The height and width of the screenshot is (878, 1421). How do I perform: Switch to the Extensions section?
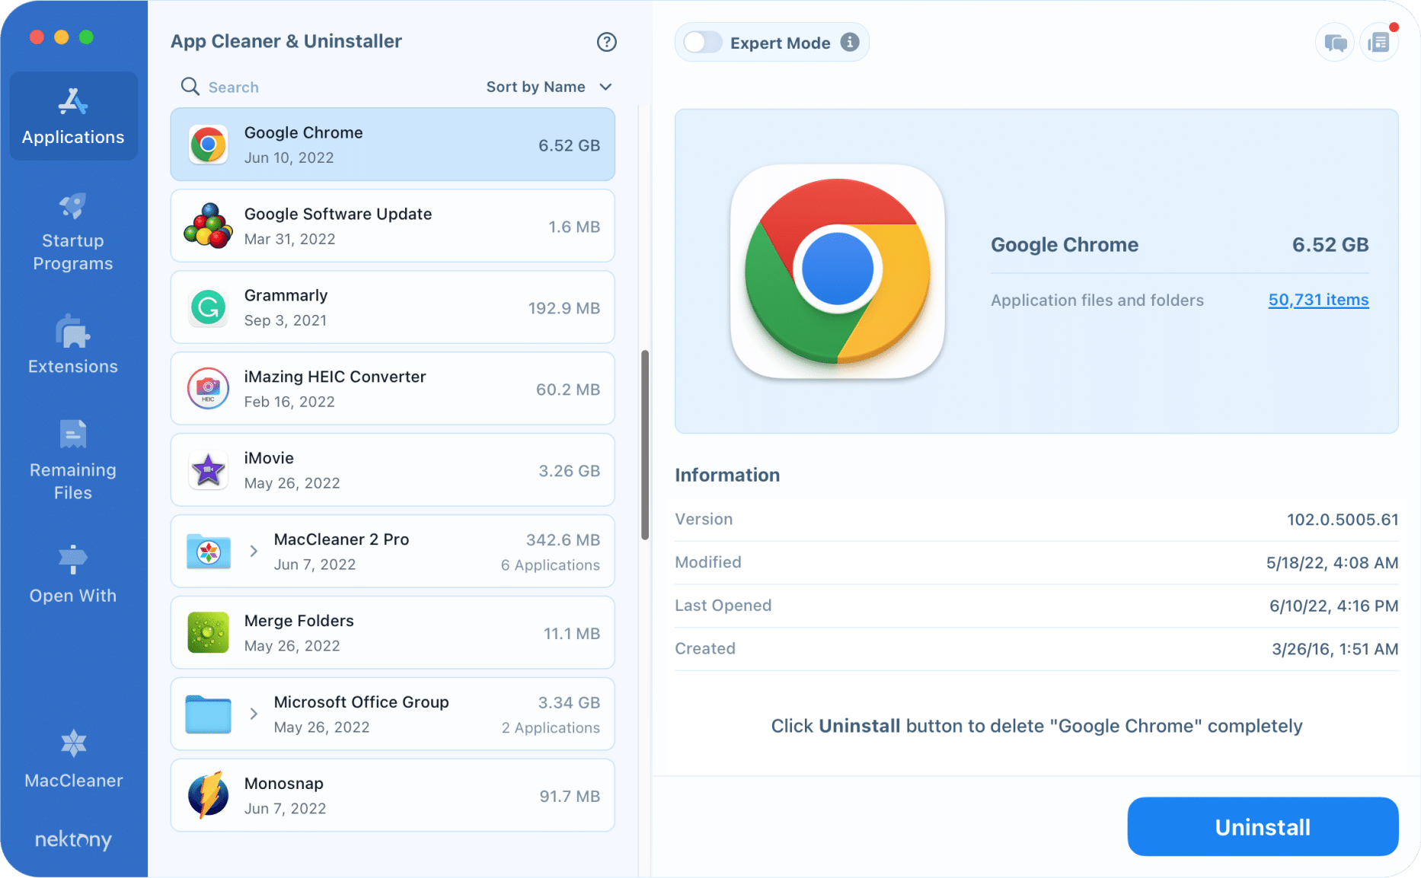73,345
